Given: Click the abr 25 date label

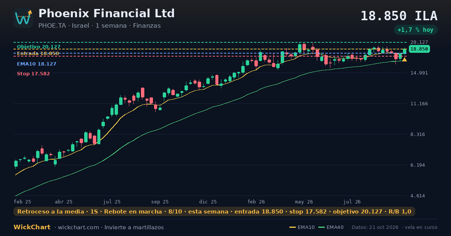Looking at the screenshot, I should pyautogui.click(x=64, y=202).
